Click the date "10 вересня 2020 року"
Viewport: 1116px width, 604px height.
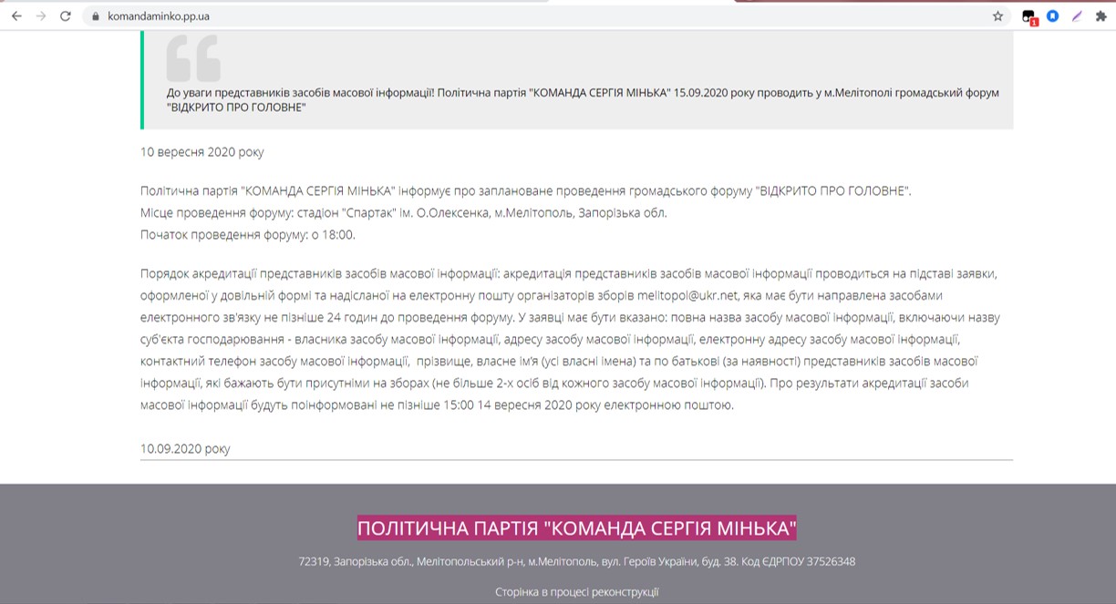201,152
